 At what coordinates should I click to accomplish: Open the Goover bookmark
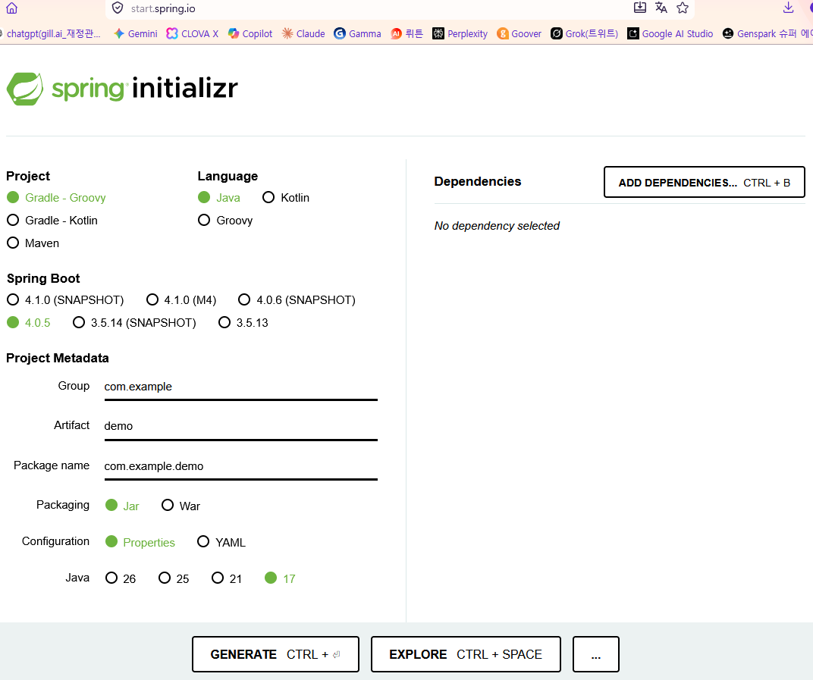point(519,33)
